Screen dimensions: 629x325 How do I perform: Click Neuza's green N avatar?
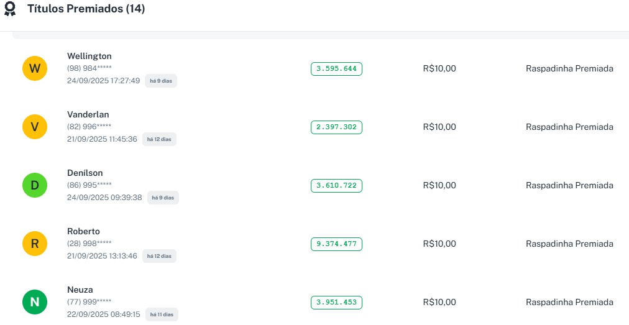[35, 302]
